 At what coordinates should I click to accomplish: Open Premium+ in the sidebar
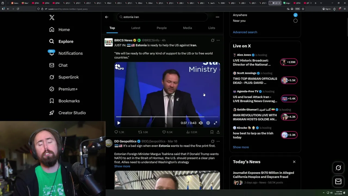pos(63,89)
